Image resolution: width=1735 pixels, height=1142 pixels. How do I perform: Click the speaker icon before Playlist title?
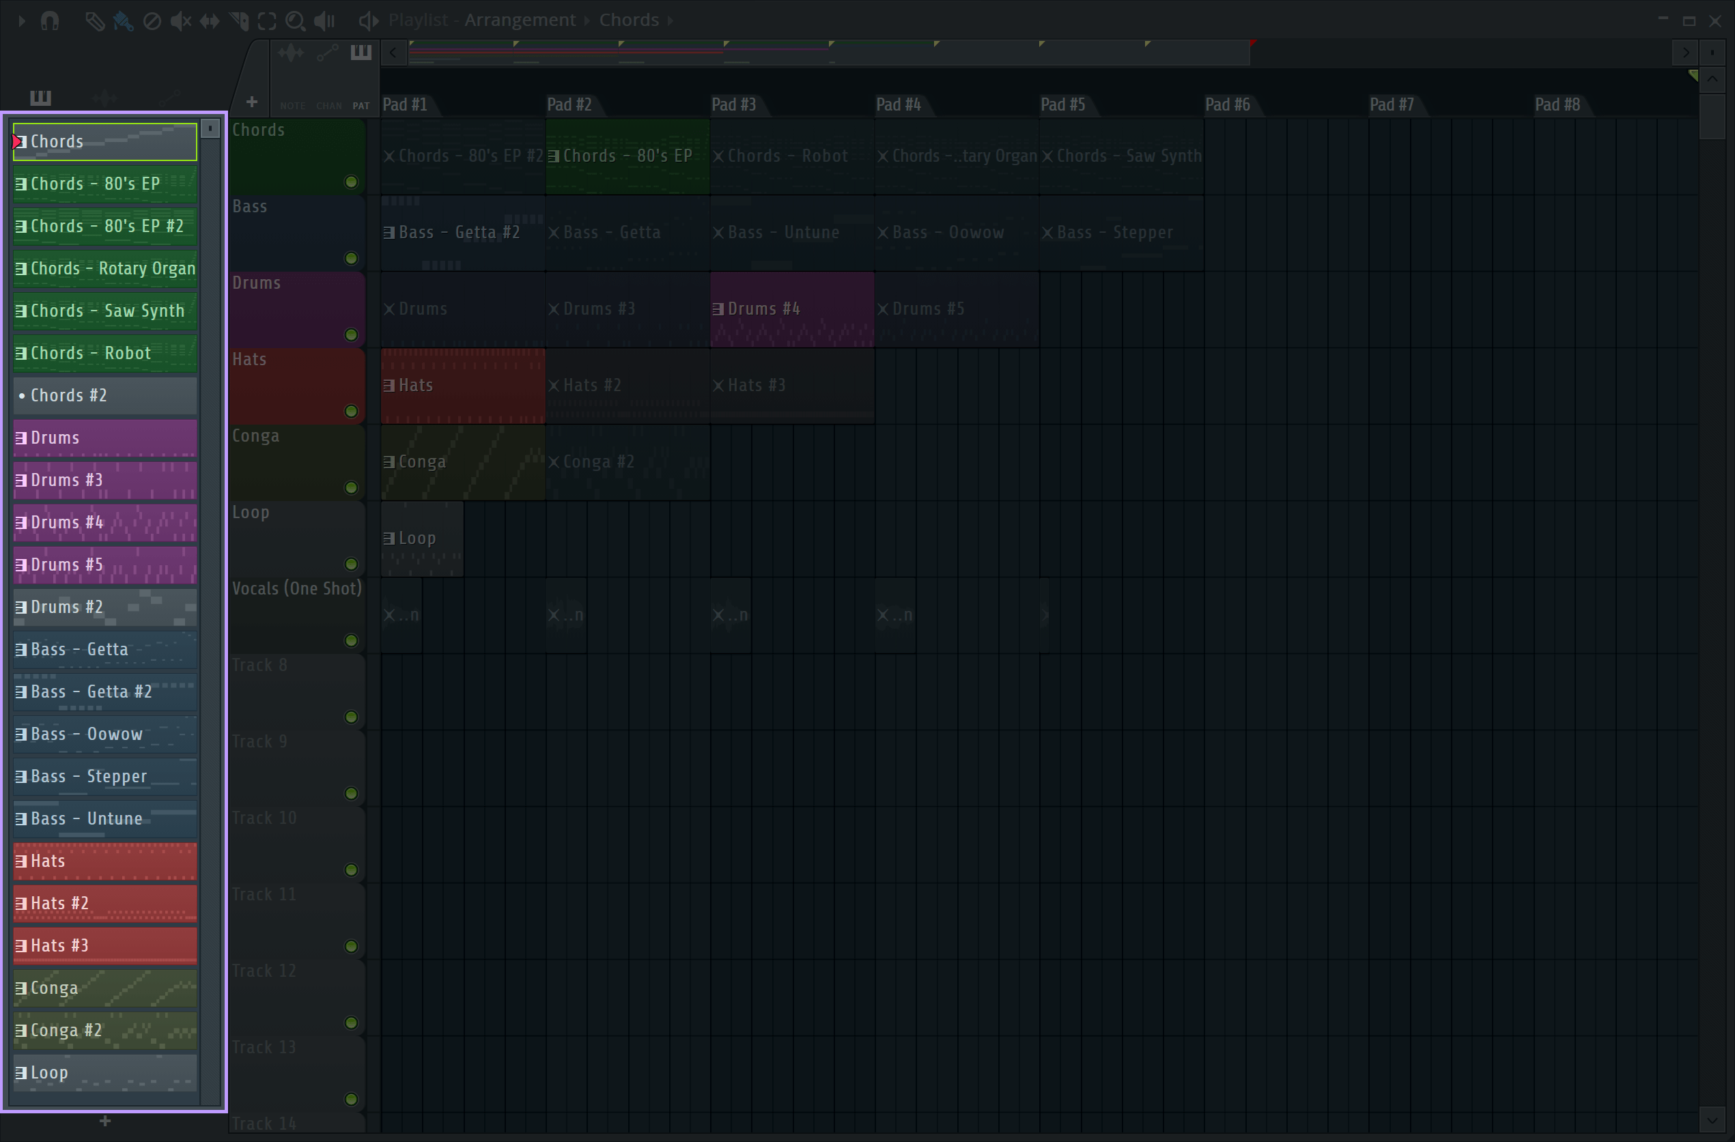(x=369, y=21)
